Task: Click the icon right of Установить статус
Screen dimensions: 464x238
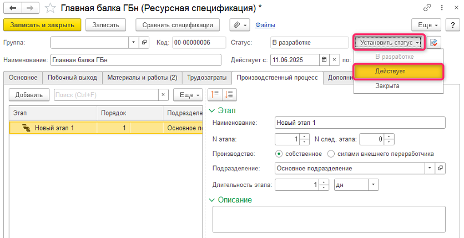Action: pyautogui.click(x=434, y=43)
